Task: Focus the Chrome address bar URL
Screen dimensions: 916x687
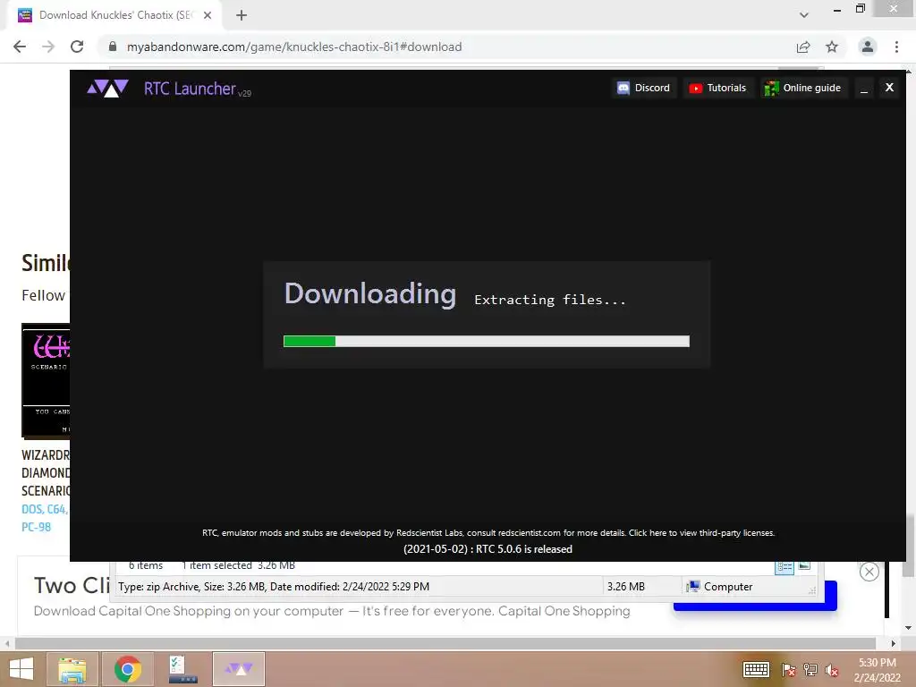Action: click(293, 47)
